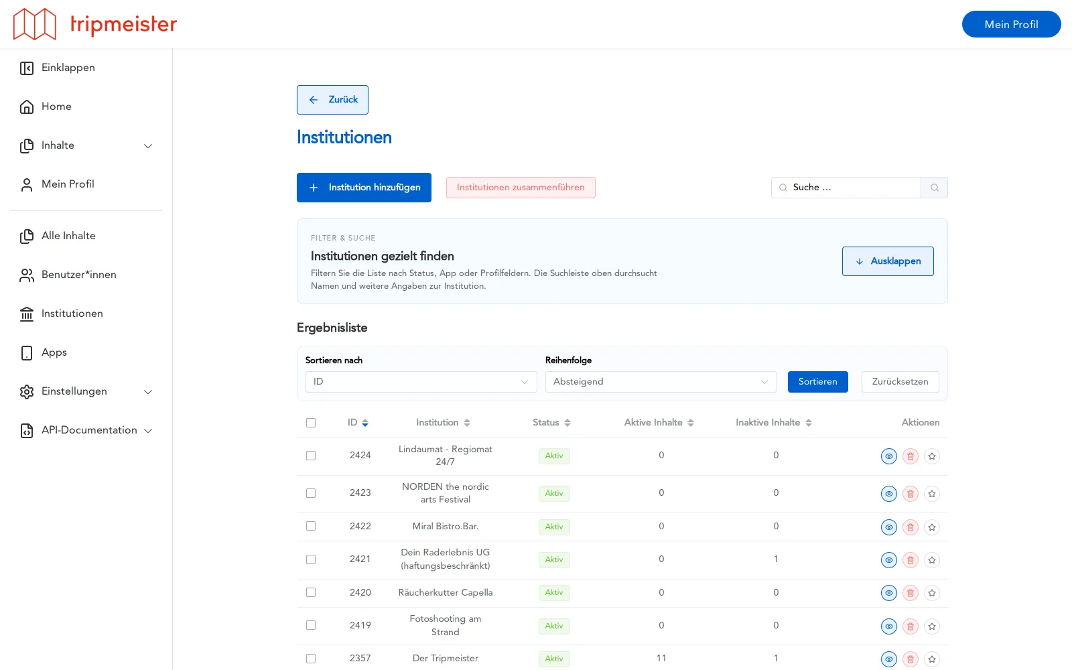Viewport: 1072px width, 670px height.
Task: Open the Reihenfolge dropdown showing Absteigend
Action: point(661,382)
